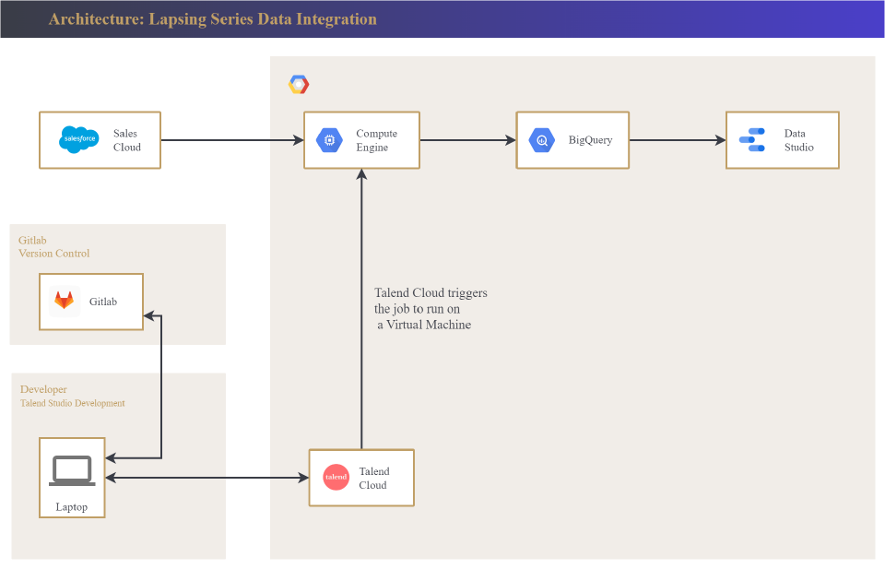Click the 'Talend Cloud' text label
This screenshot has width=885, height=569.
pos(373,478)
